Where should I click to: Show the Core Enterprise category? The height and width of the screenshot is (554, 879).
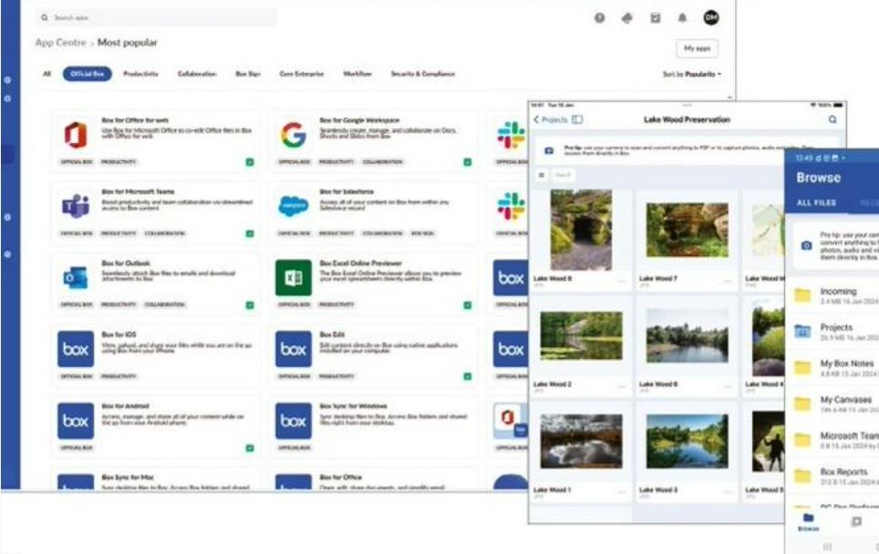302,74
